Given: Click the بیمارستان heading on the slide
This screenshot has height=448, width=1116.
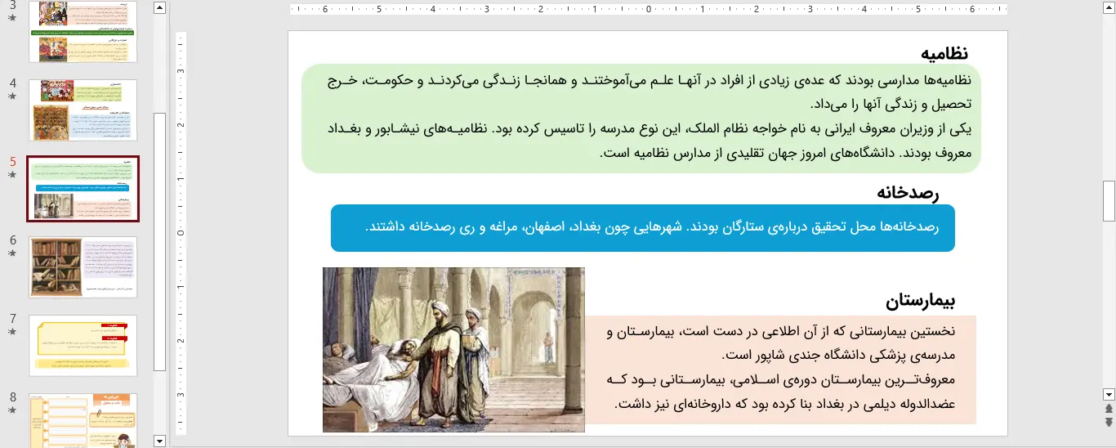Looking at the screenshot, I should point(919,302).
